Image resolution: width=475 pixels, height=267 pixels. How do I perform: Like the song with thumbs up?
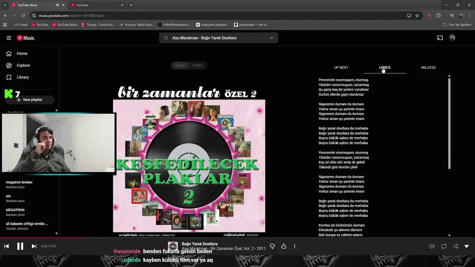pos(284,246)
